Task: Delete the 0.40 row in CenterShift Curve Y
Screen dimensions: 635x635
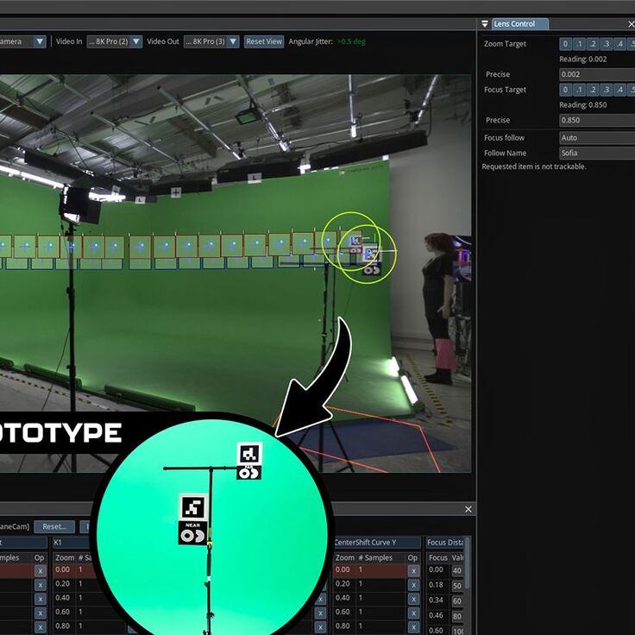Action: click(413, 599)
